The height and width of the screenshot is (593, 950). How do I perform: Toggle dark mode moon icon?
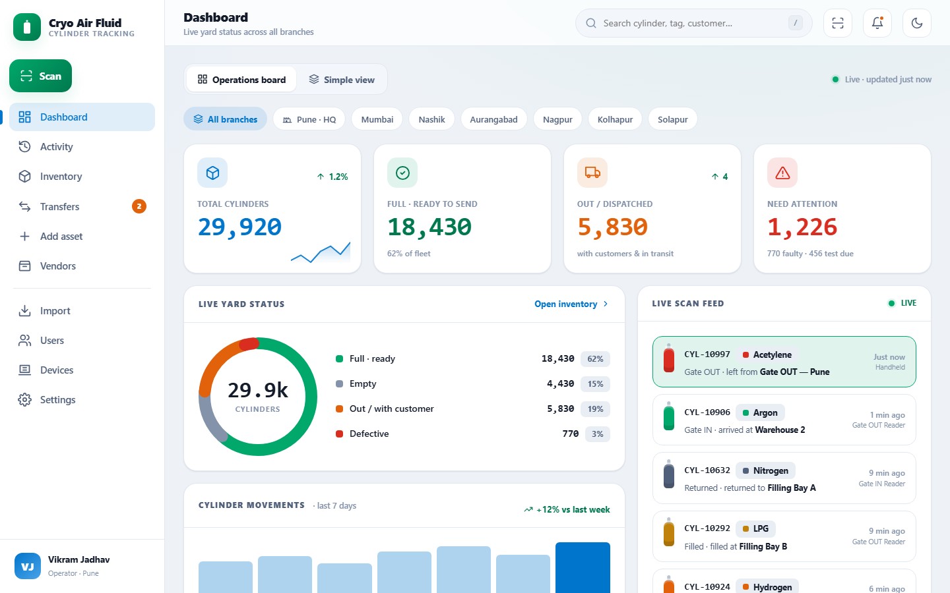[x=917, y=23]
